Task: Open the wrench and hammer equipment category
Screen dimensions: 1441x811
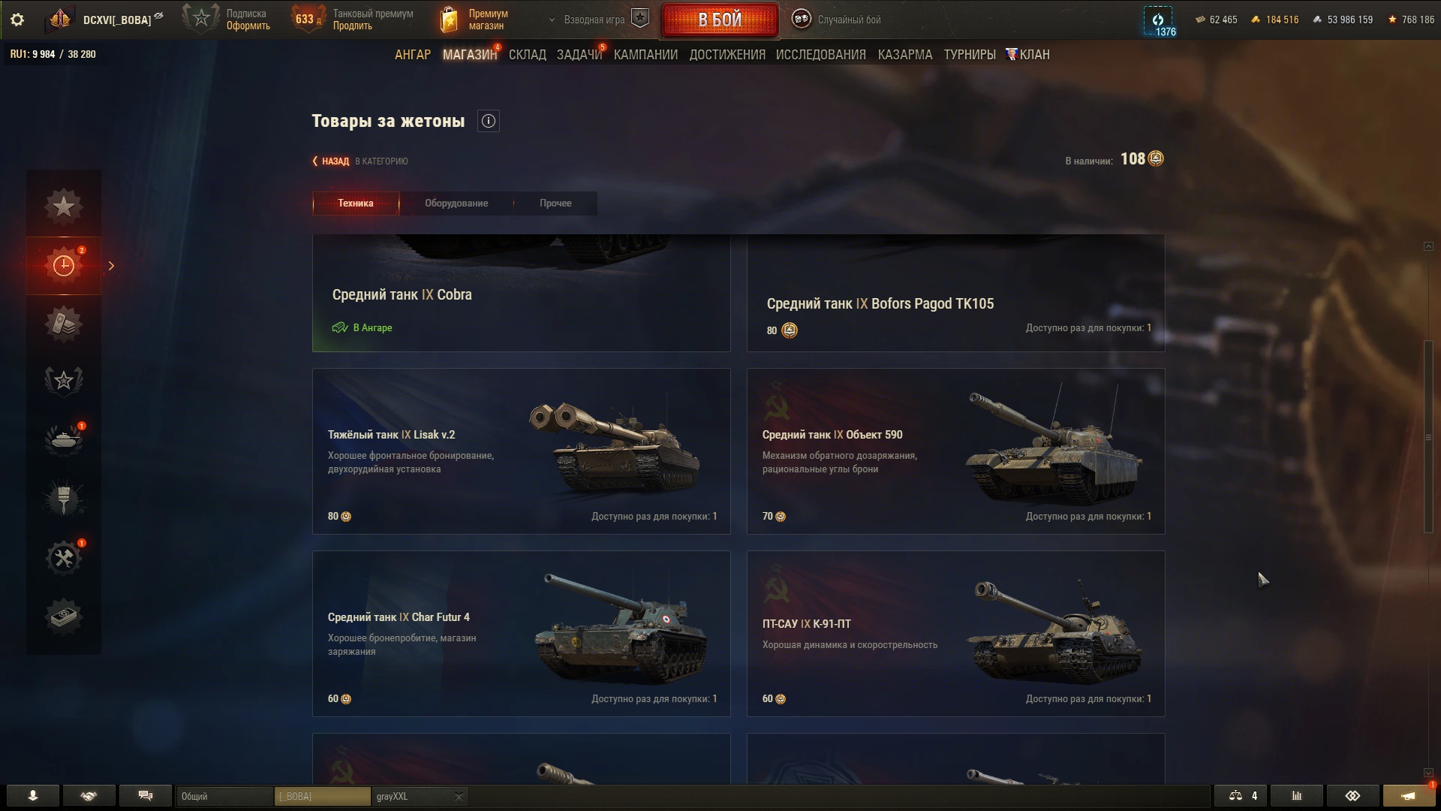Action: 64,558
